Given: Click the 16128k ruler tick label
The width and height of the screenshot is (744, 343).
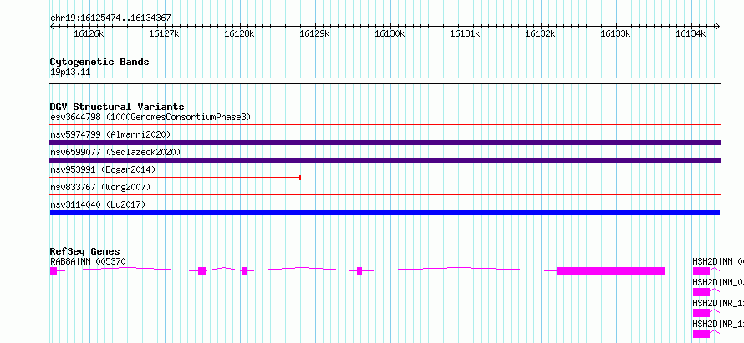Looking at the screenshot, I should (x=239, y=34).
